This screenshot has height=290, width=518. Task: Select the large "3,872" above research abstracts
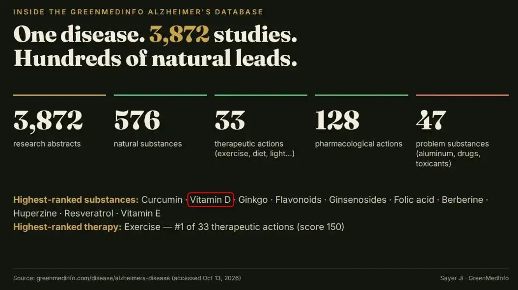click(x=48, y=121)
